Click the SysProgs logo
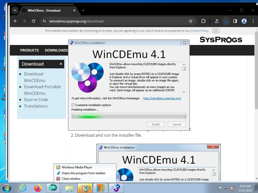 point(221,40)
